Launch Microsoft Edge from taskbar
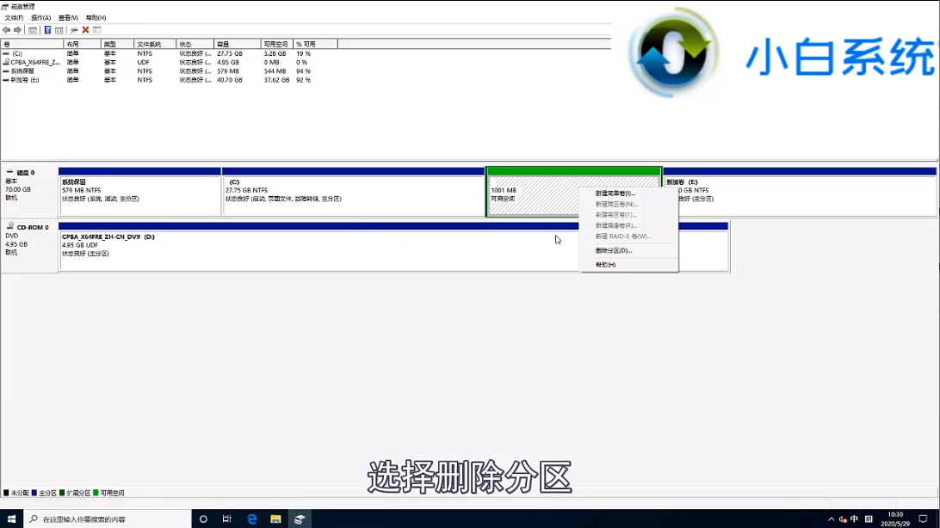This screenshot has width=940, height=528. click(x=251, y=519)
